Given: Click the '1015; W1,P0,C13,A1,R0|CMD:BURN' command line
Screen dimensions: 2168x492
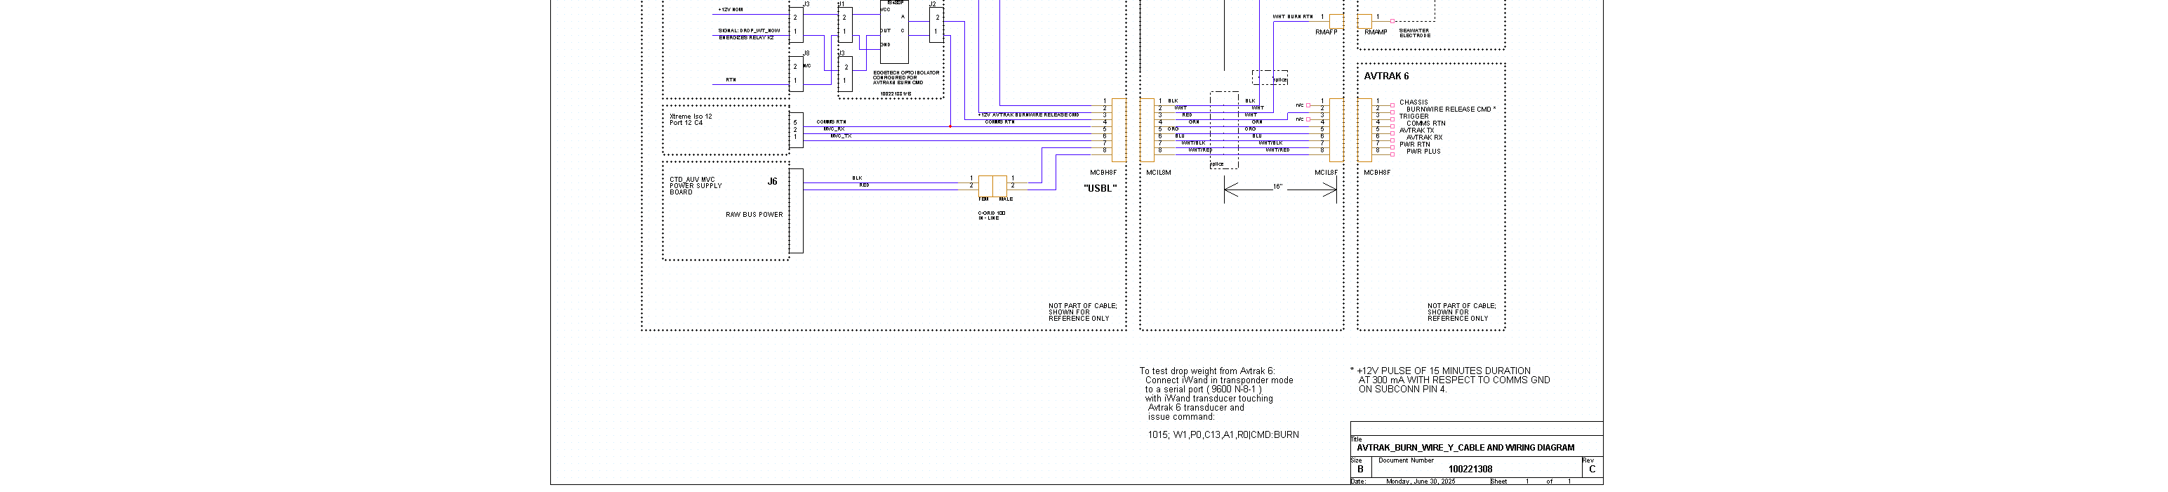Looking at the screenshot, I should (1223, 435).
